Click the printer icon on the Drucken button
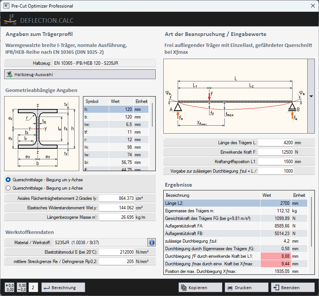 coord(230,287)
